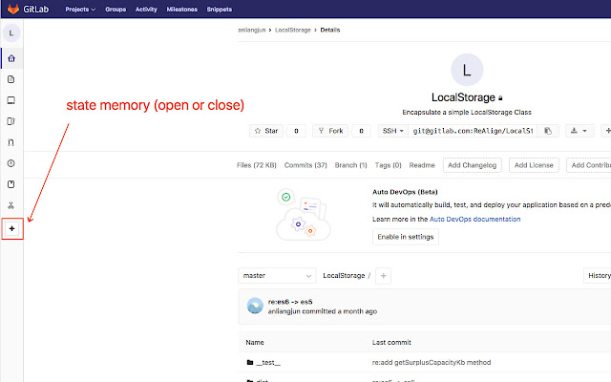Click Enable in settings button
The width and height of the screenshot is (611, 382).
click(405, 237)
